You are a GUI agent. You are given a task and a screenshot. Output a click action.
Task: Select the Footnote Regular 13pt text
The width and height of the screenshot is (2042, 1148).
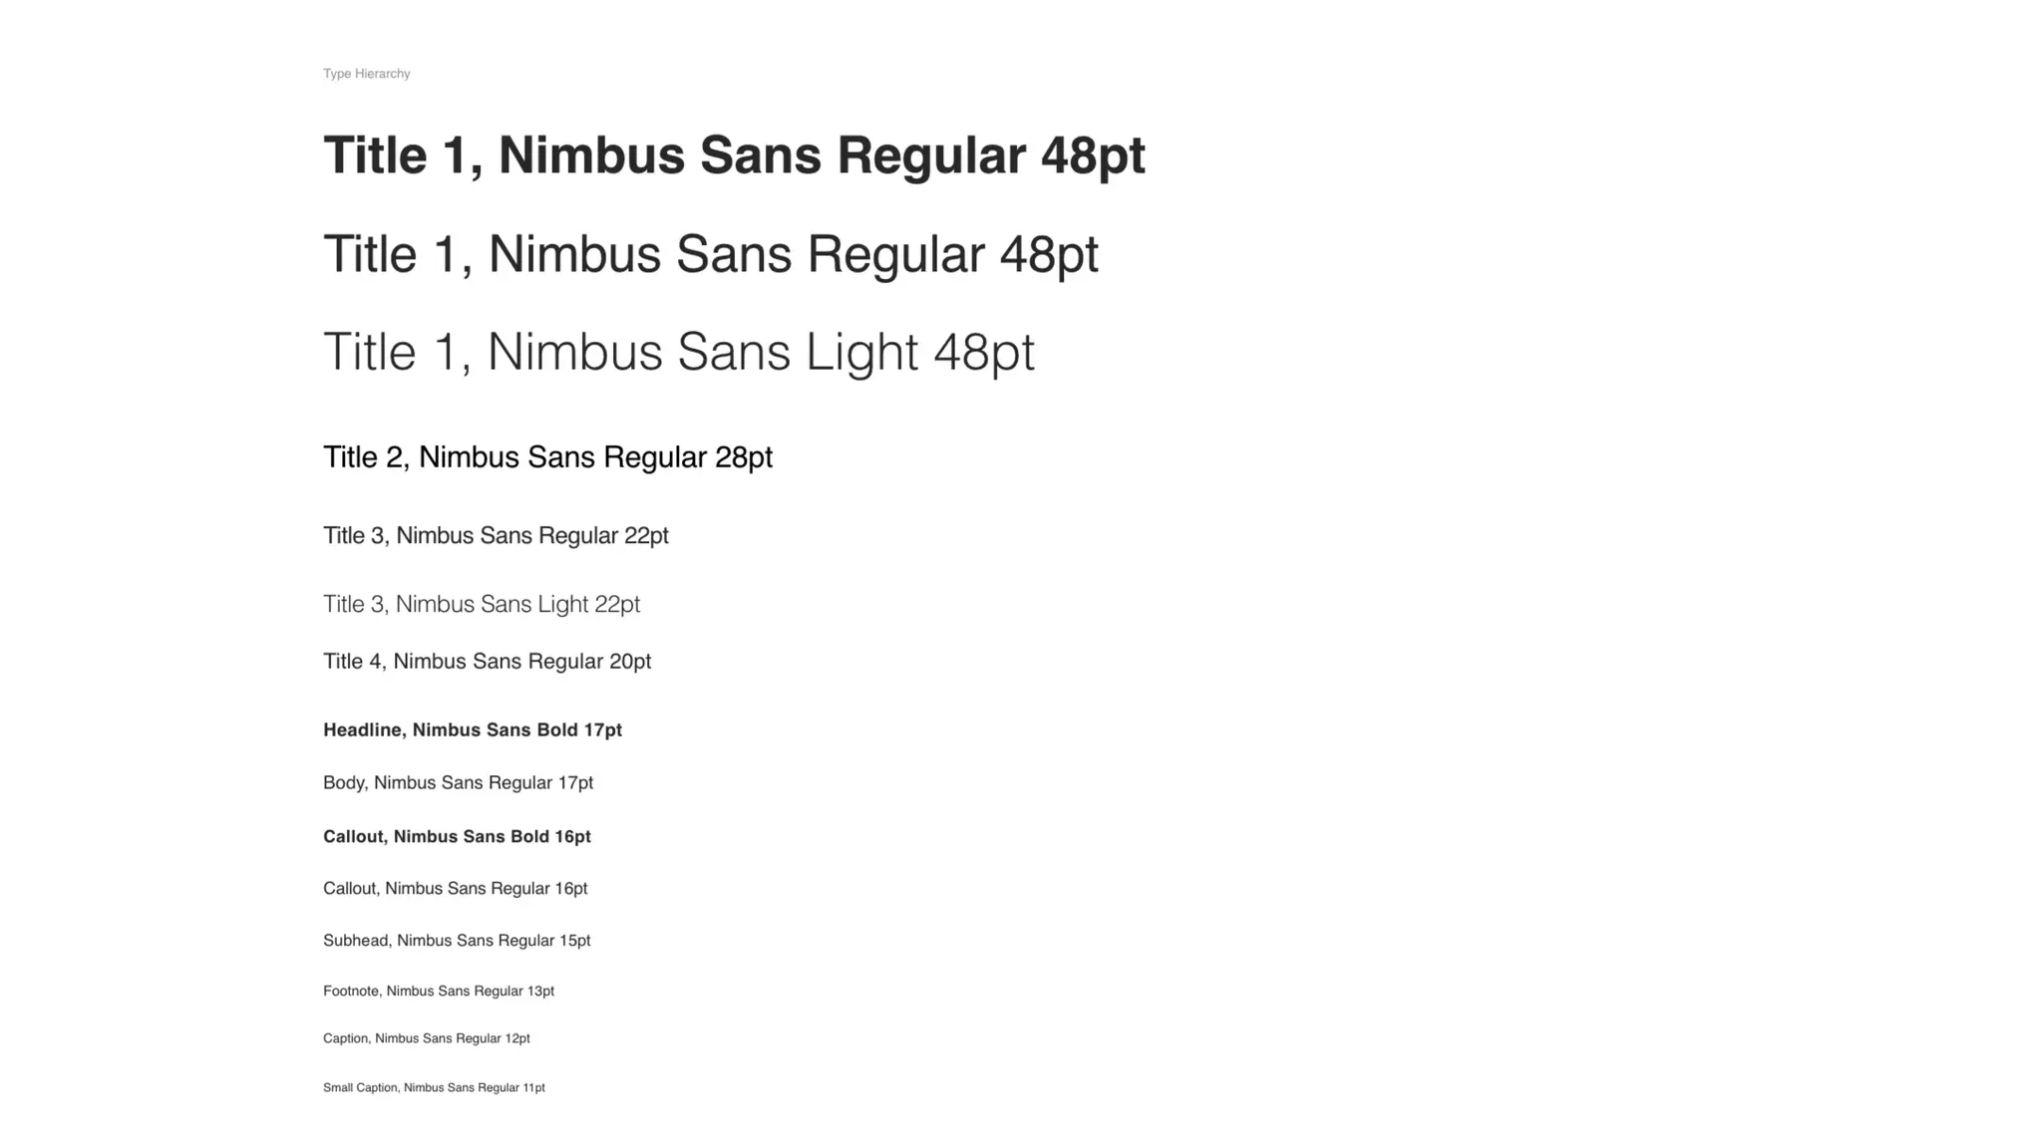(x=439, y=992)
